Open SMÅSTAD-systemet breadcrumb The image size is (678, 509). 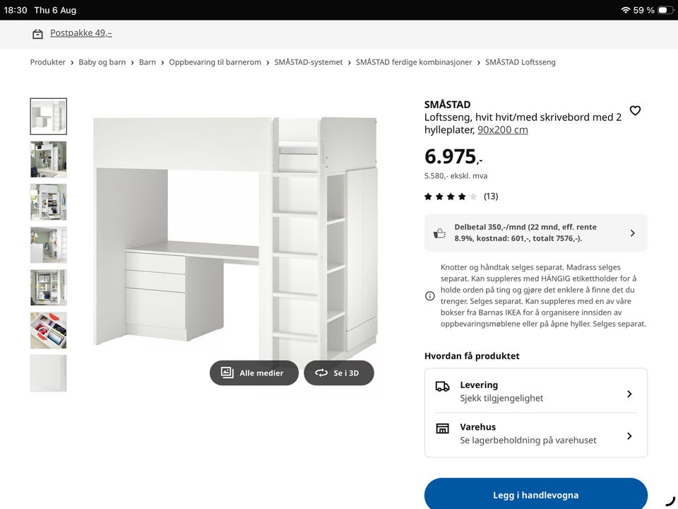pyautogui.click(x=309, y=62)
